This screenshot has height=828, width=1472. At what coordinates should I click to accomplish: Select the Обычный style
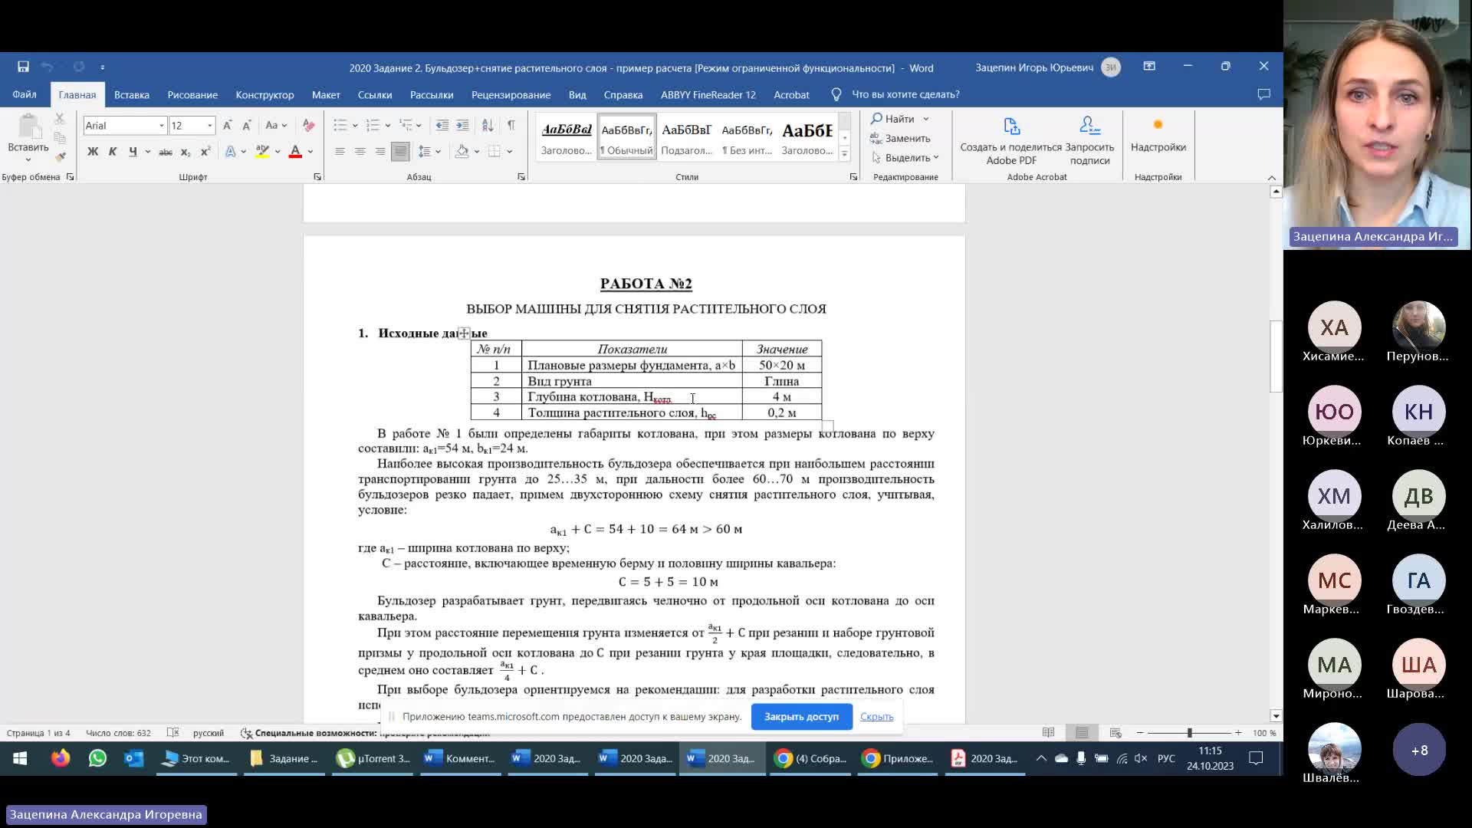(626, 137)
